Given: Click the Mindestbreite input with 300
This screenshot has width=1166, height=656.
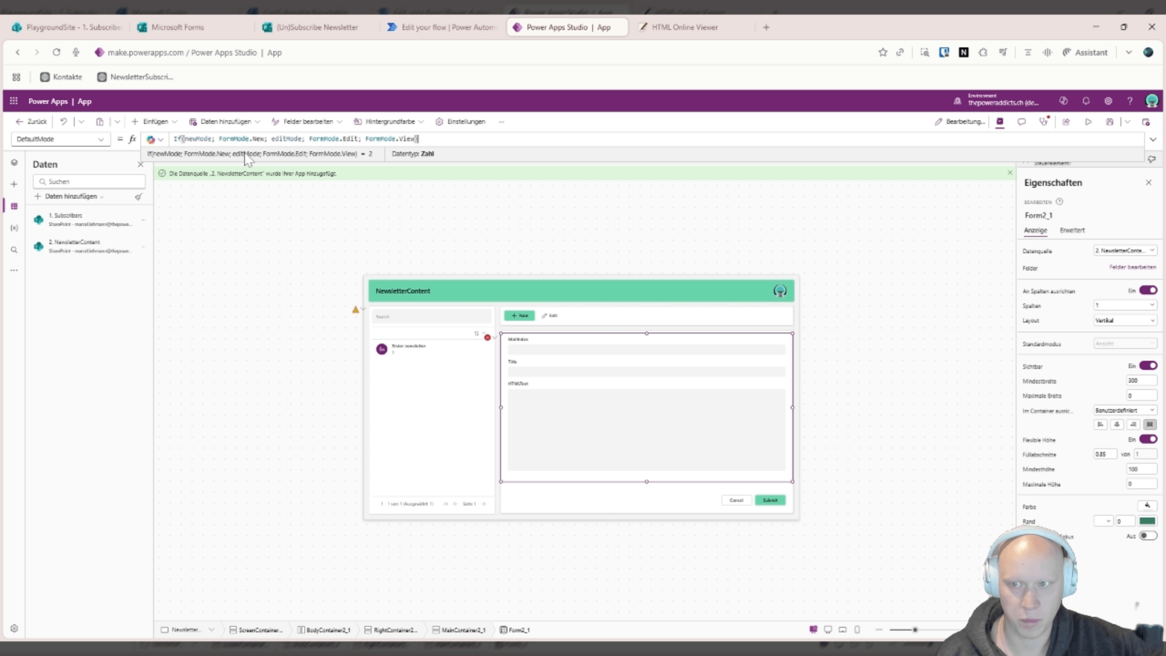Looking at the screenshot, I should coord(1142,381).
